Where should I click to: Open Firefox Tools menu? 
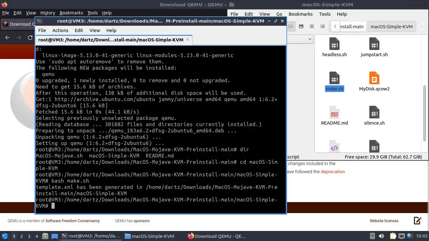(92, 13)
